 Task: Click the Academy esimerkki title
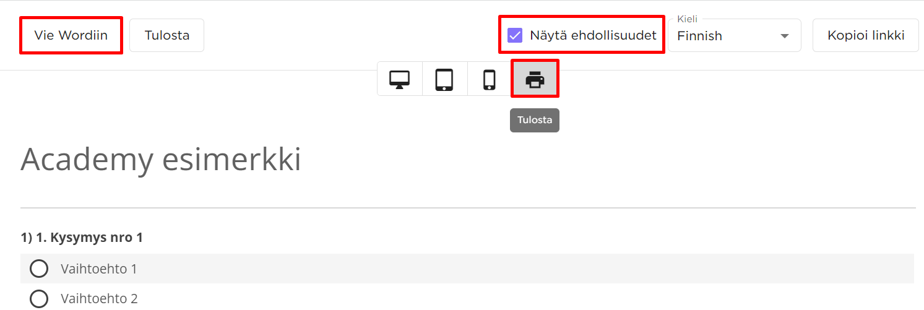[x=161, y=160]
